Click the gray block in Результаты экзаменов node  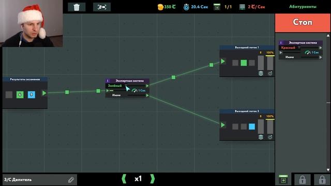tap(9, 95)
